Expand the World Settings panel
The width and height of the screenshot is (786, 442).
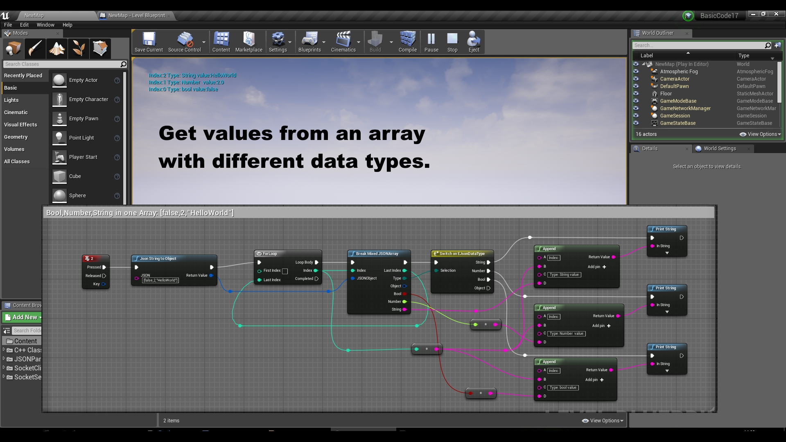click(x=720, y=148)
